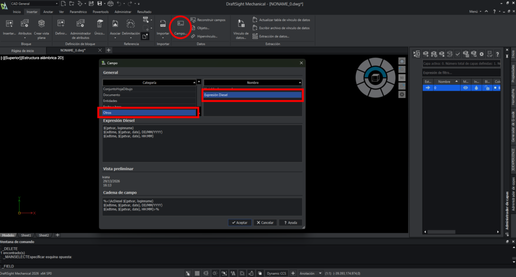Pin the layer manager panel
The width and height of the screenshot is (516, 277).
click(507, 57)
